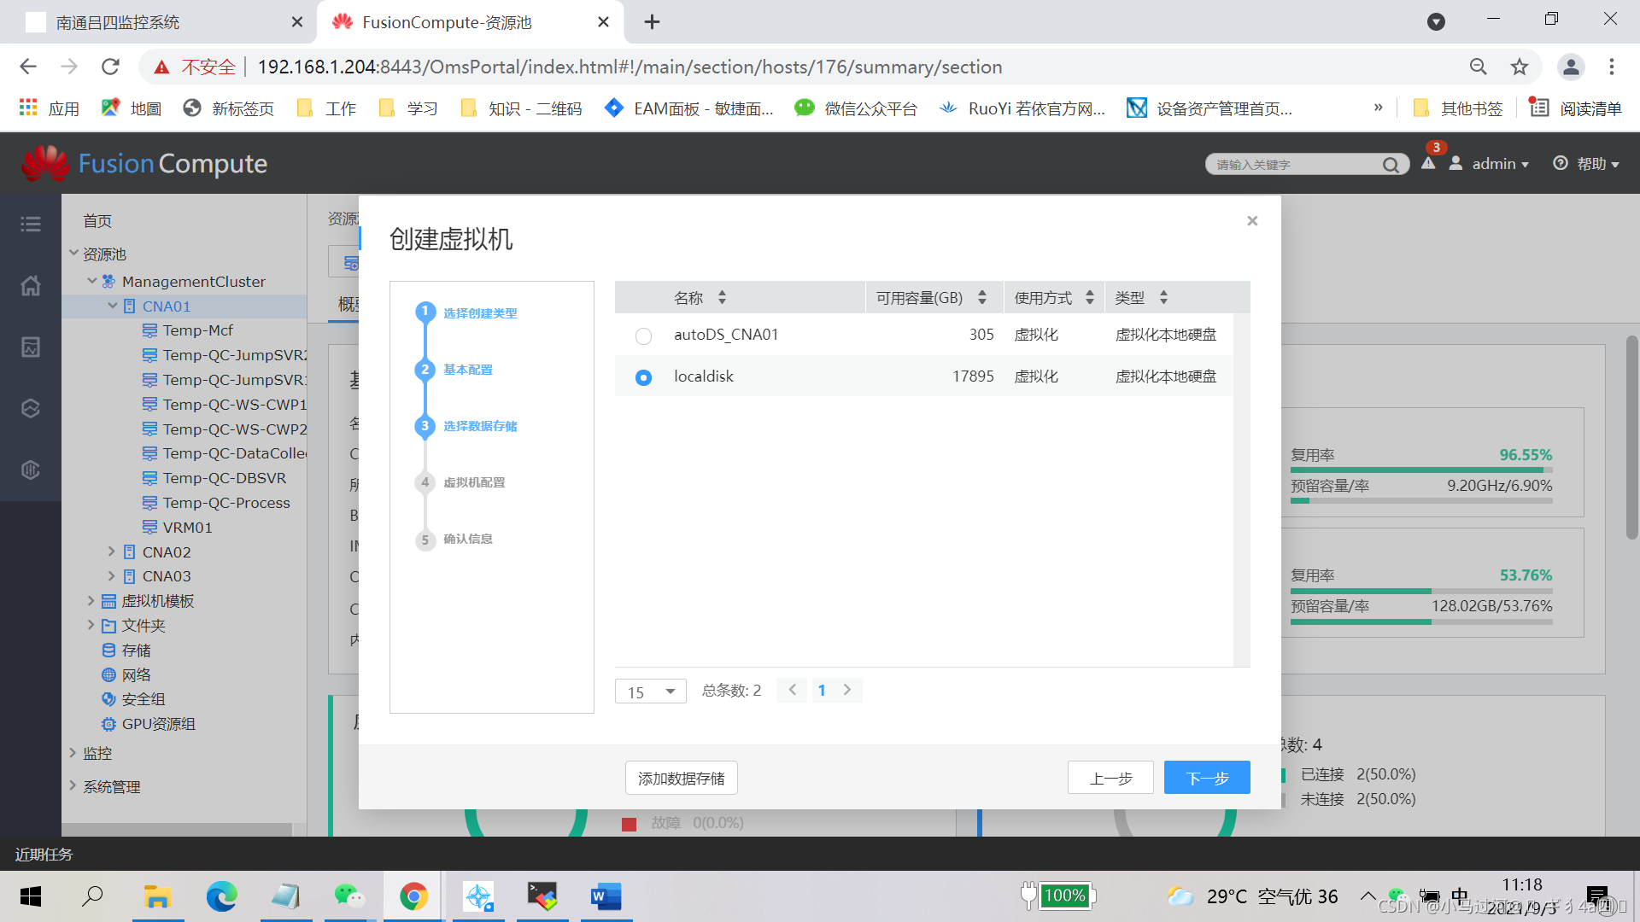Click step 1 选择创建类型 in the wizard
Image resolution: width=1640 pixels, height=922 pixels.
coord(479,312)
